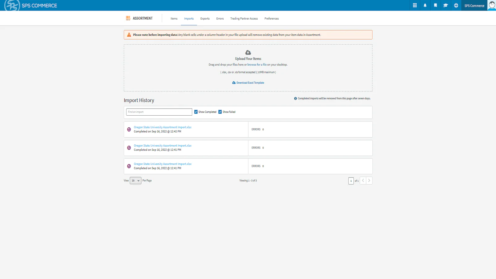Click the Find an import search field
Viewport: 496px width, 279px height.
[159, 112]
